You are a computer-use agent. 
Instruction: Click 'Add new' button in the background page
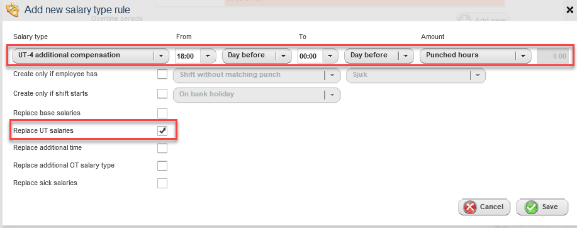pyautogui.click(x=483, y=18)
